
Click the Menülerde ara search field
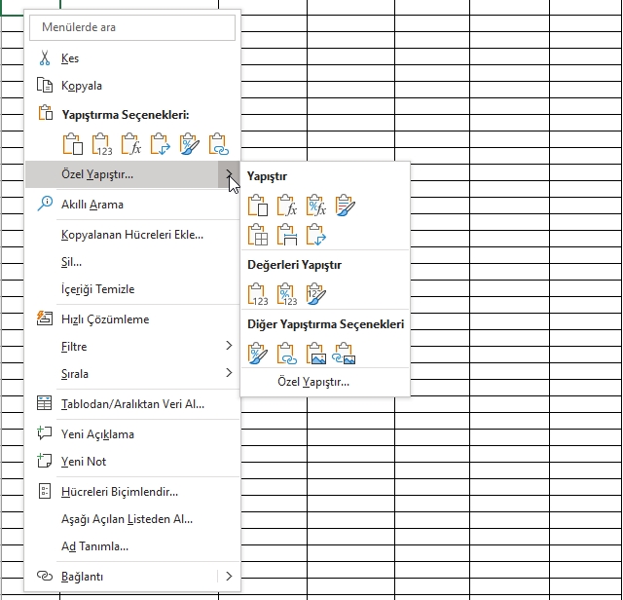click(132, 27)
